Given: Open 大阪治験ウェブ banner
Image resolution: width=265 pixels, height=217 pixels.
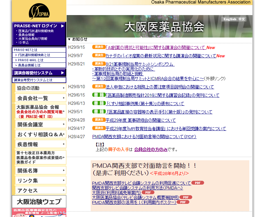Looking at the screenshot, I should [39, 202].
